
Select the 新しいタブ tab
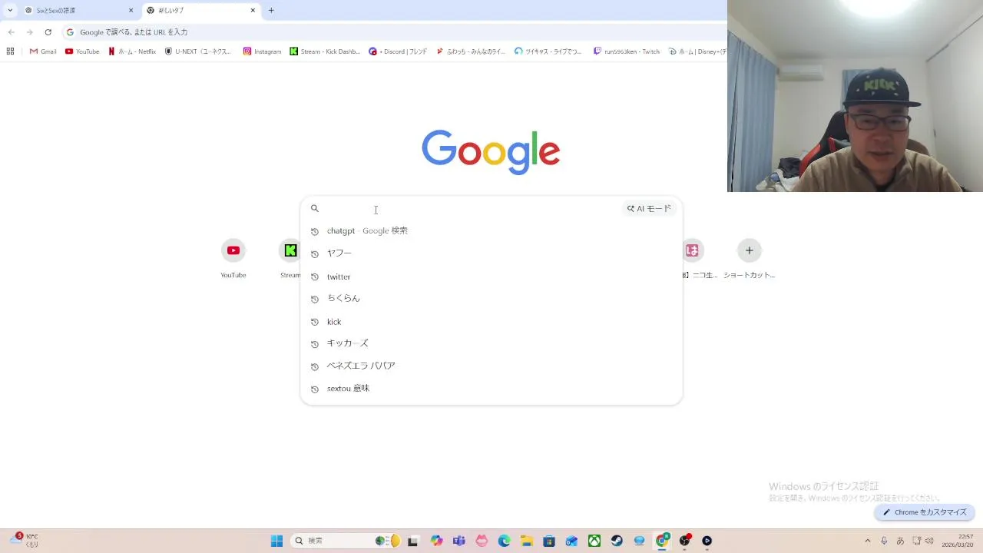pos(201,11)
